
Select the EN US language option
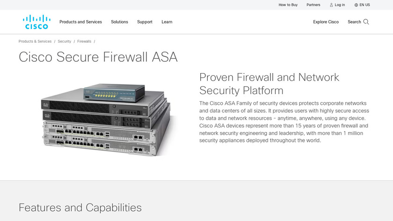click(x=364, y=5)
